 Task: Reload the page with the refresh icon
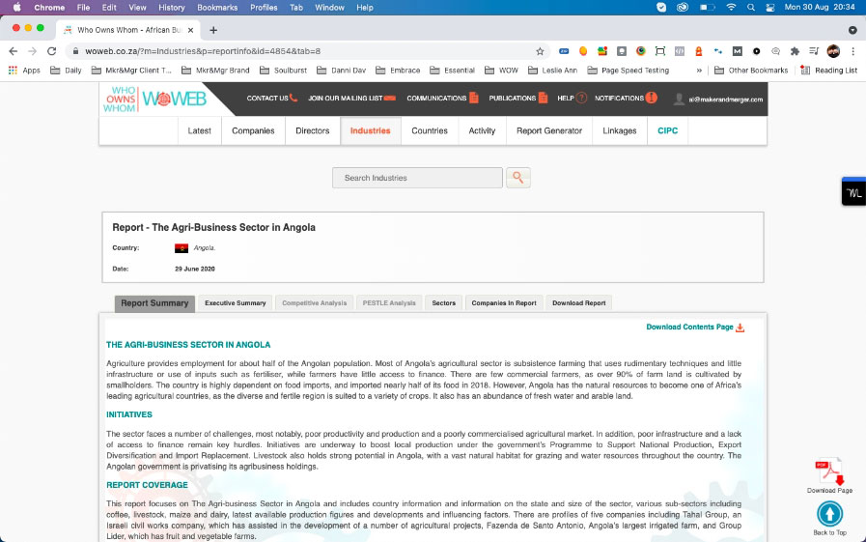51,51
